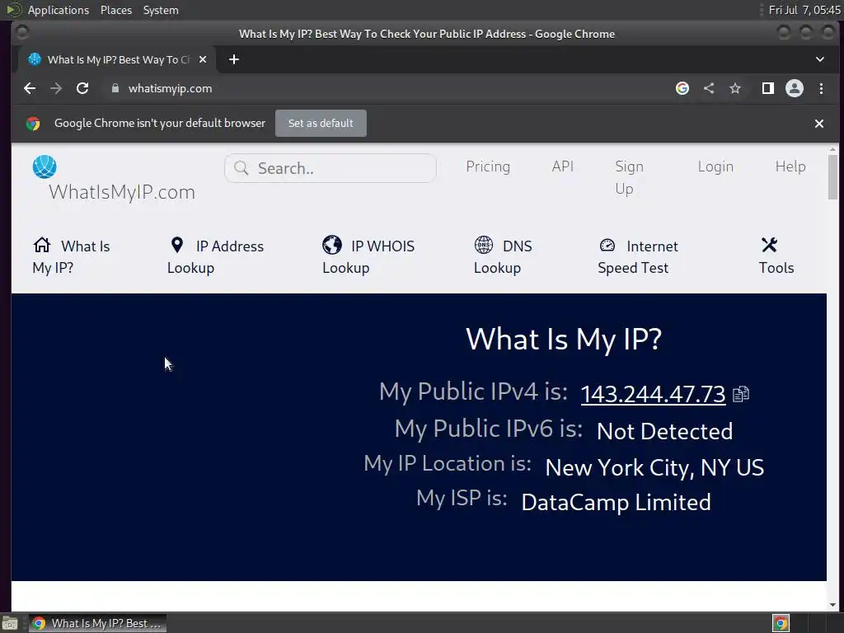Image resolution: width=844 pixels, height=633 pixels.
Task: Open the API link
Action: [562, 166]
